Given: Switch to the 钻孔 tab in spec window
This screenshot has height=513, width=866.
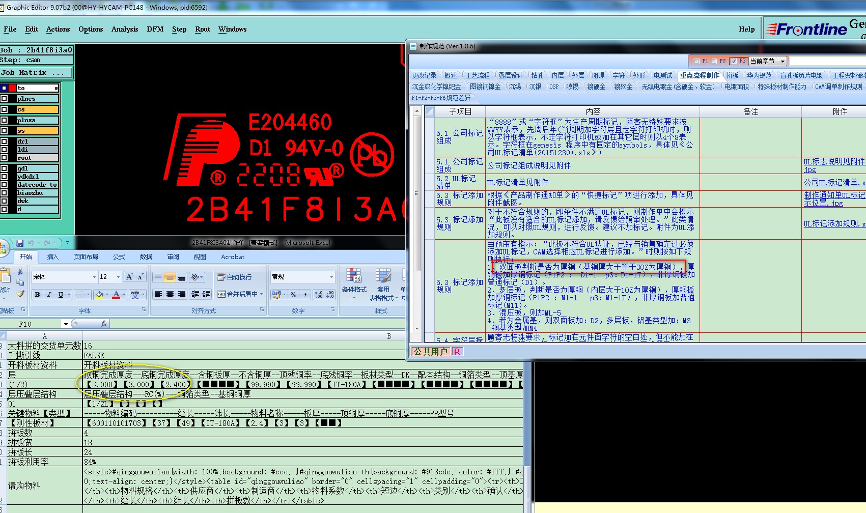Looking at the screenshot, I should [537, 75].
